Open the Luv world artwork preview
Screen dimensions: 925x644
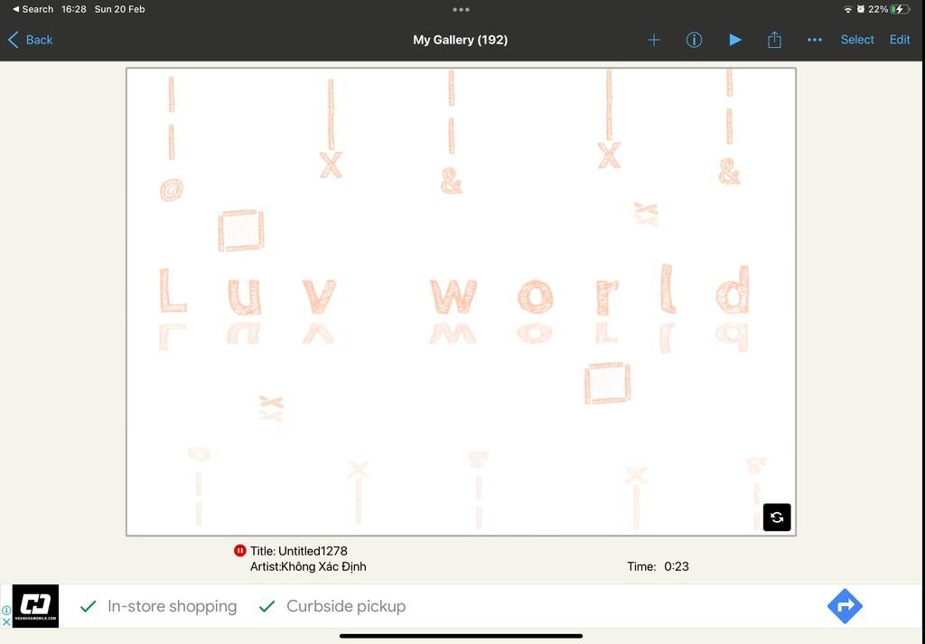point(461,302)
